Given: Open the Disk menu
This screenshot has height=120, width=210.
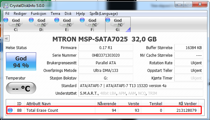Looking at the screenshot, I should [68, 14].
